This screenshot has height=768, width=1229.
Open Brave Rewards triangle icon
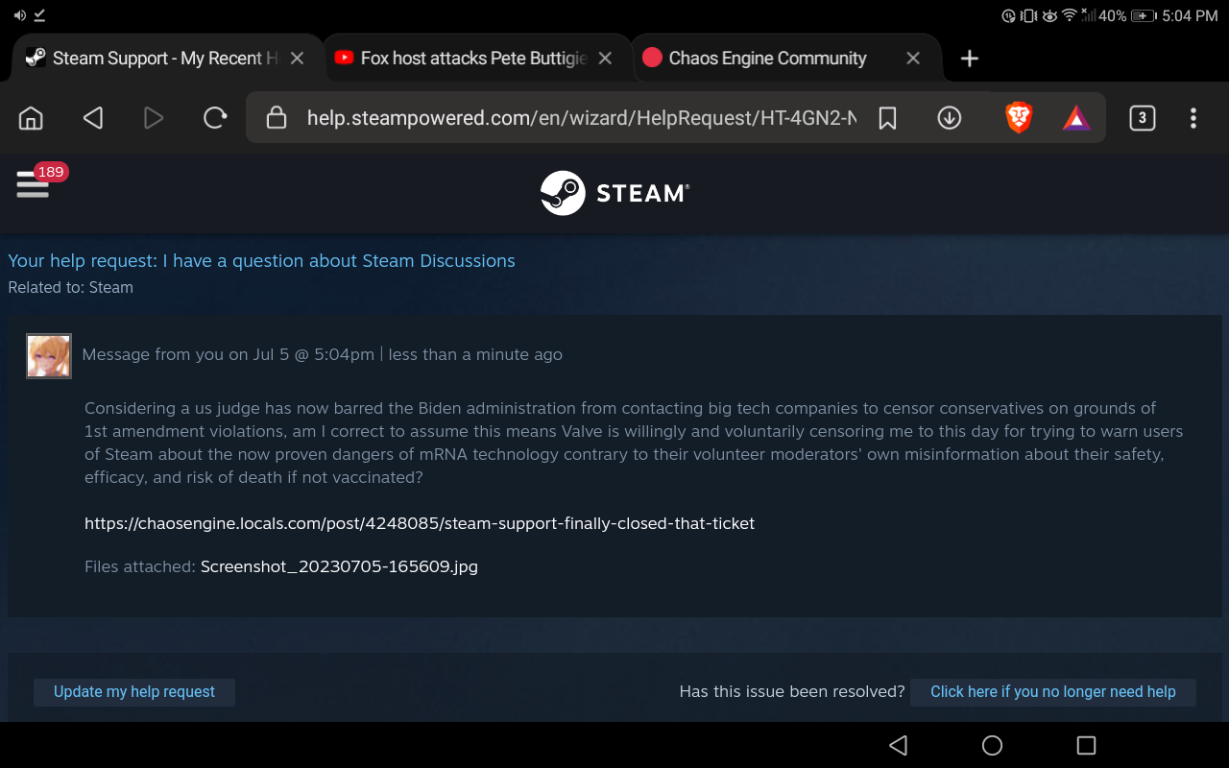pos(1076,118)
